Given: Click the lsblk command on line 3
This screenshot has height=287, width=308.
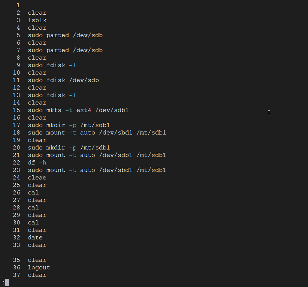Looking at the screenshot, I should [37, 20].
